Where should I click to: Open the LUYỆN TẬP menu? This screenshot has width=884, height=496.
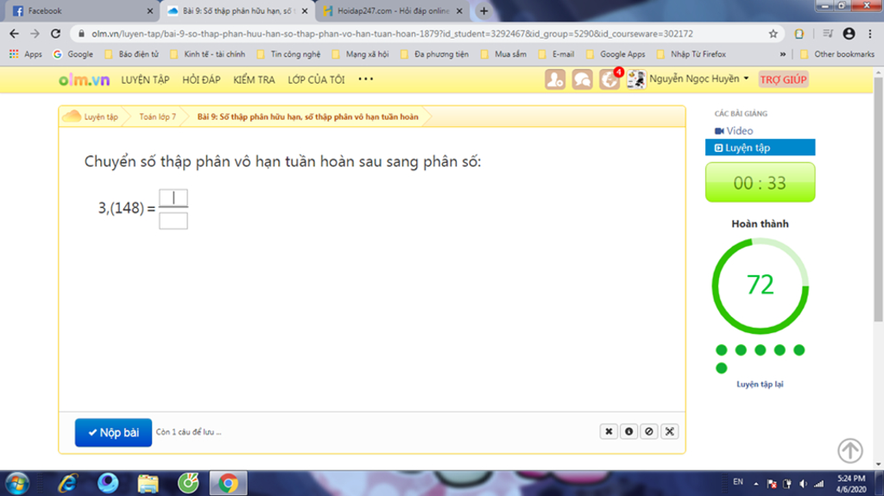tap(145, 80)
